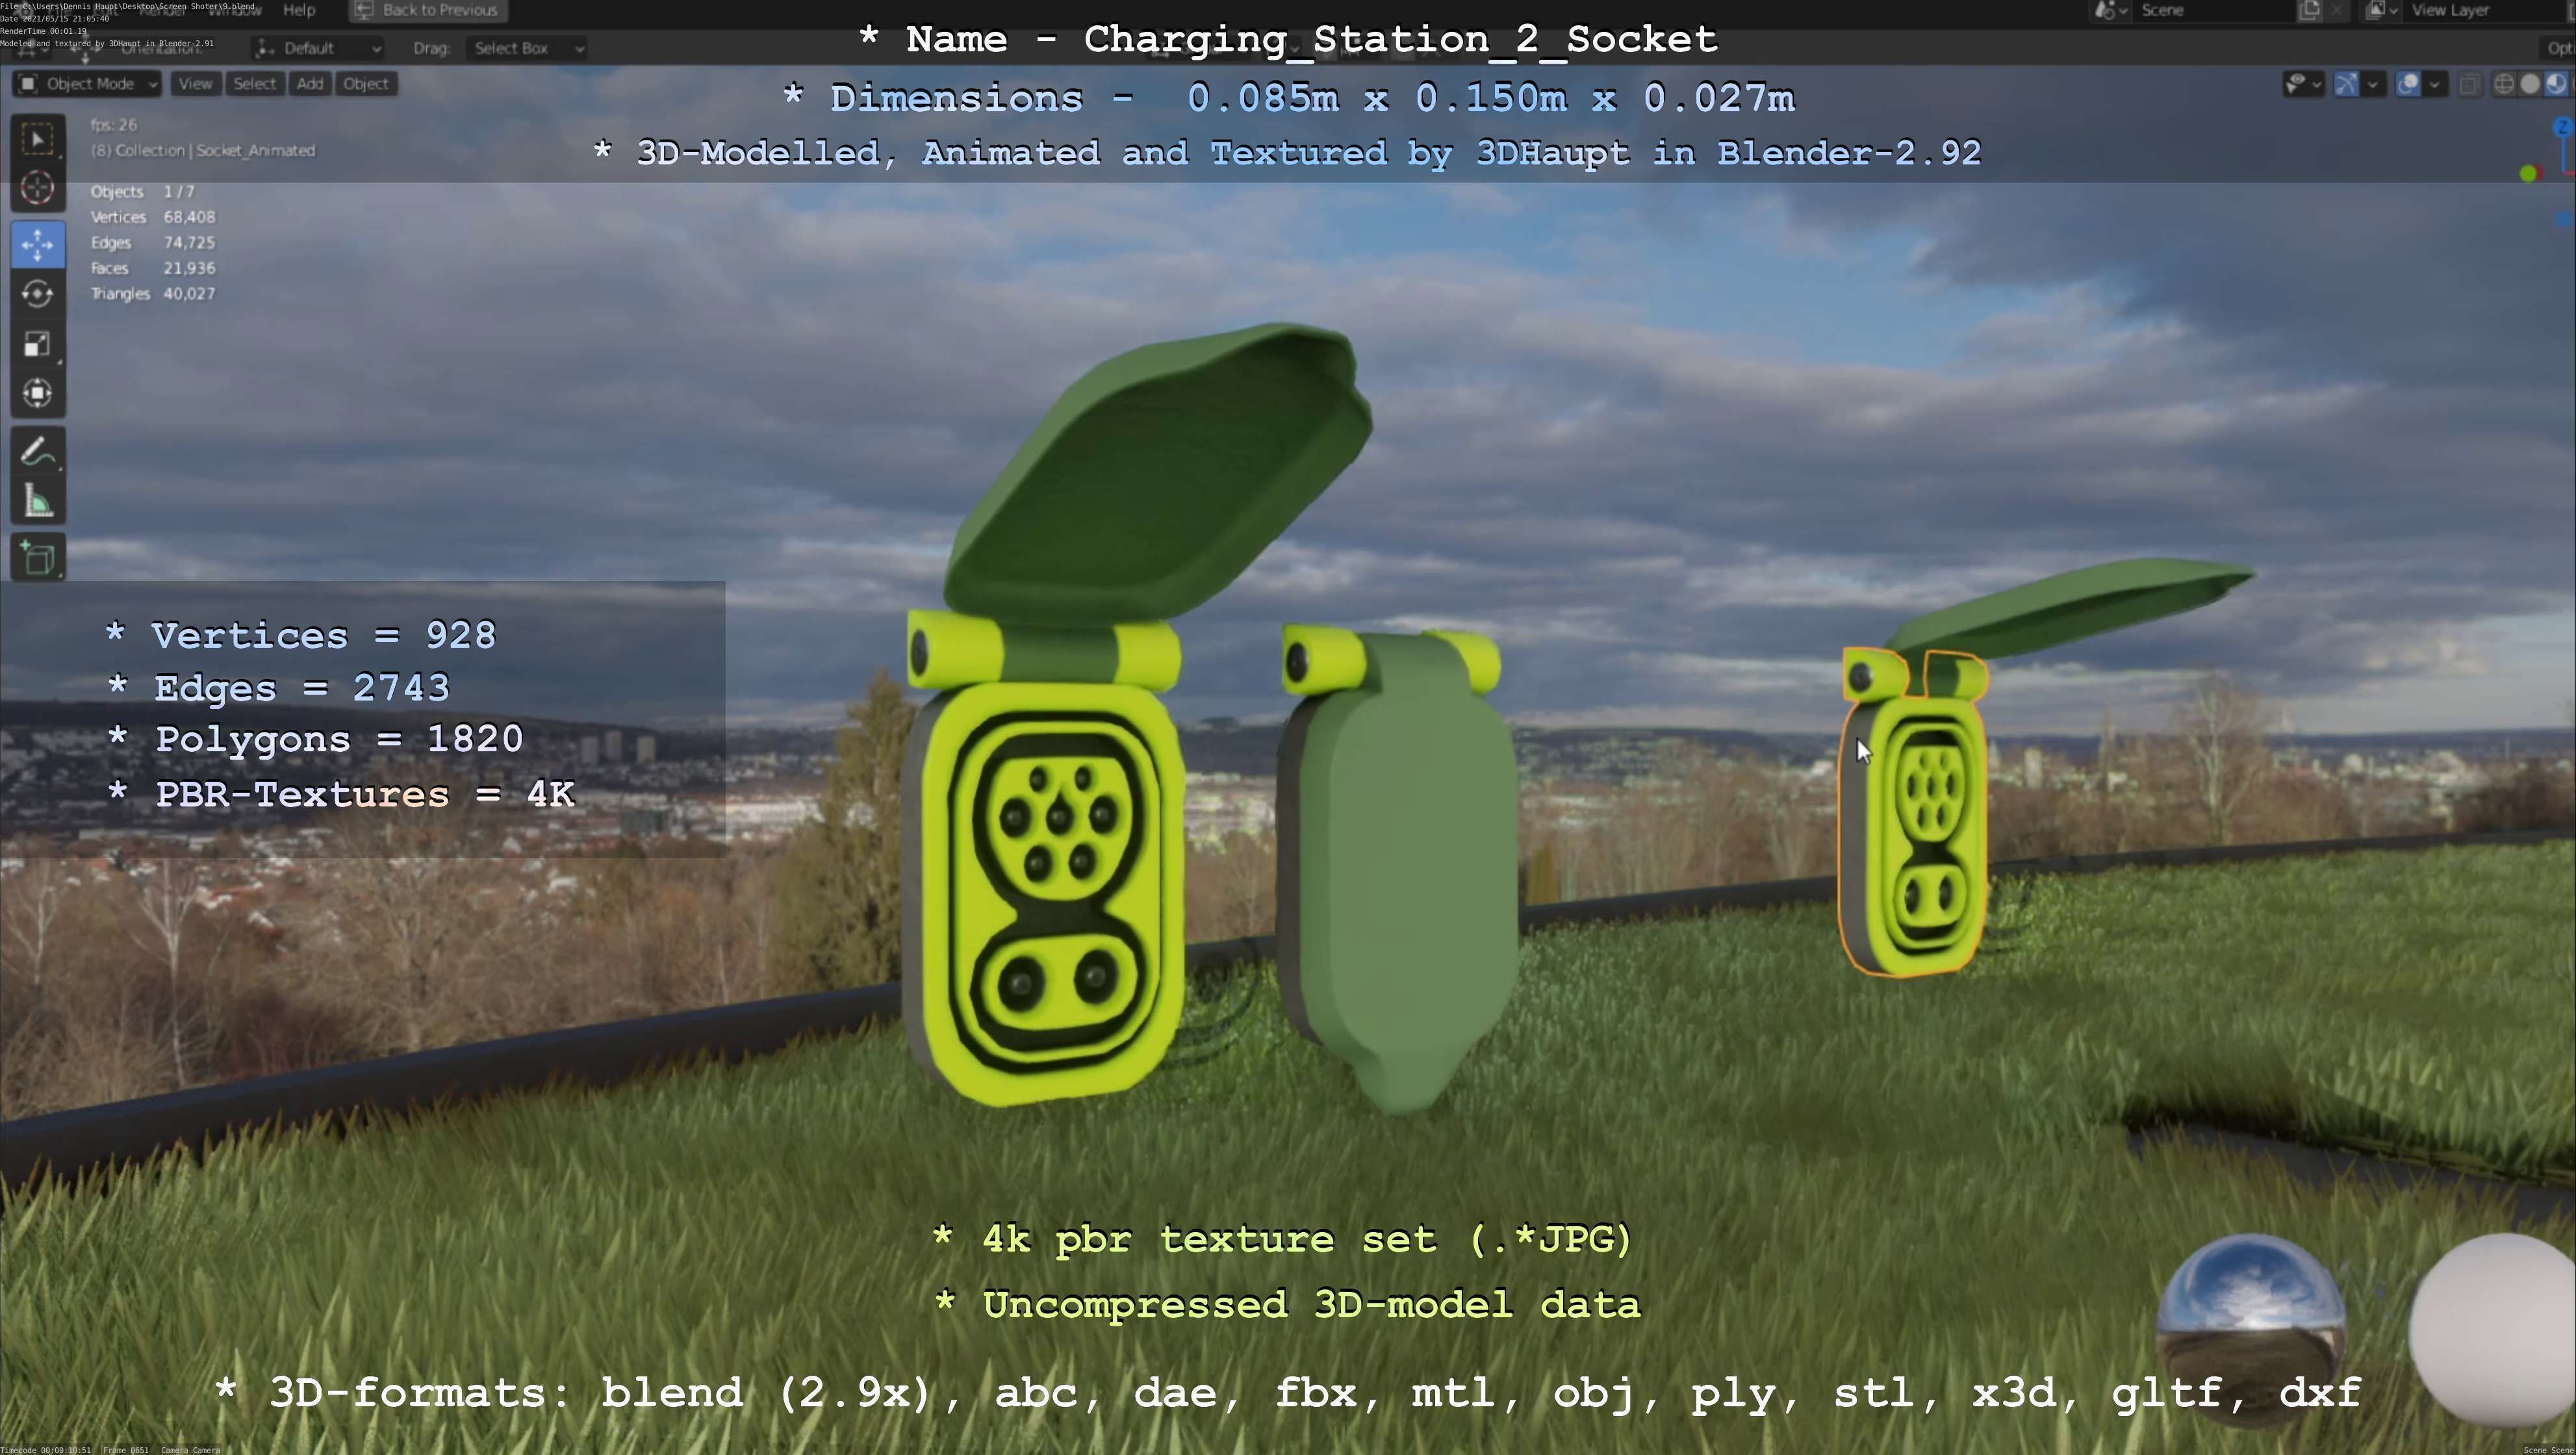Image resolution: width=2576 pixels, height=1455 pixels.
Task: Activate the 3D Cursor tool
Action: [x=38, y=188]
